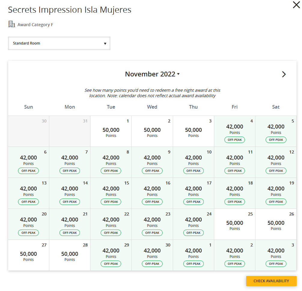
Task: Click the Wed column header
Action: point(152,107)
